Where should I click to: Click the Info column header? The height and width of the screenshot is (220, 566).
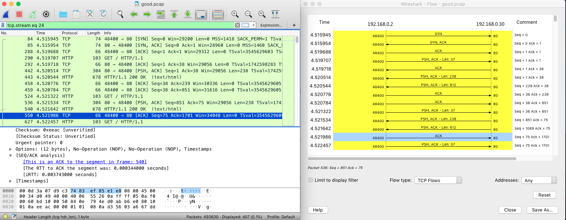(x=108, y=33)
